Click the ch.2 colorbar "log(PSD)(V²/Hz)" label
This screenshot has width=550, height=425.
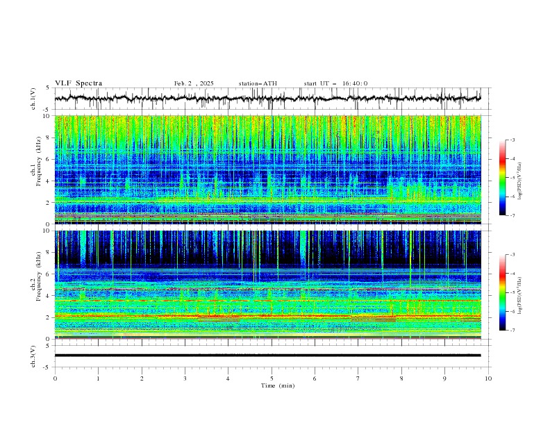(x=520, y=295)
